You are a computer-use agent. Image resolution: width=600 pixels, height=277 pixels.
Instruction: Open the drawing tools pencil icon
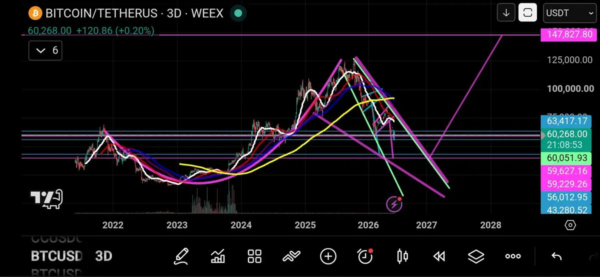coord(182,256)
